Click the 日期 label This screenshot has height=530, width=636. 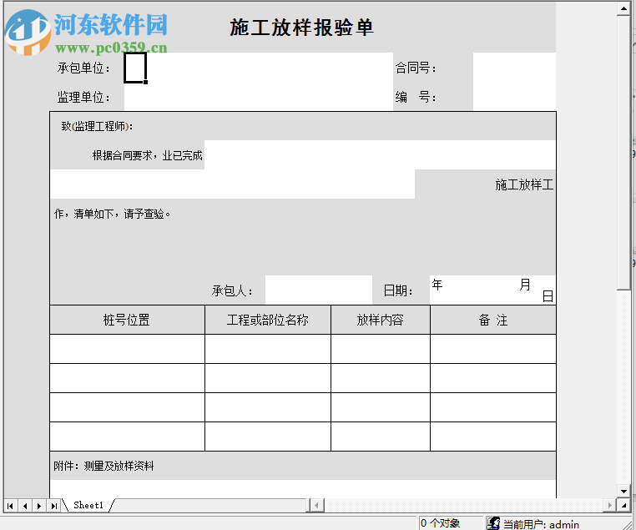(398, 290)
